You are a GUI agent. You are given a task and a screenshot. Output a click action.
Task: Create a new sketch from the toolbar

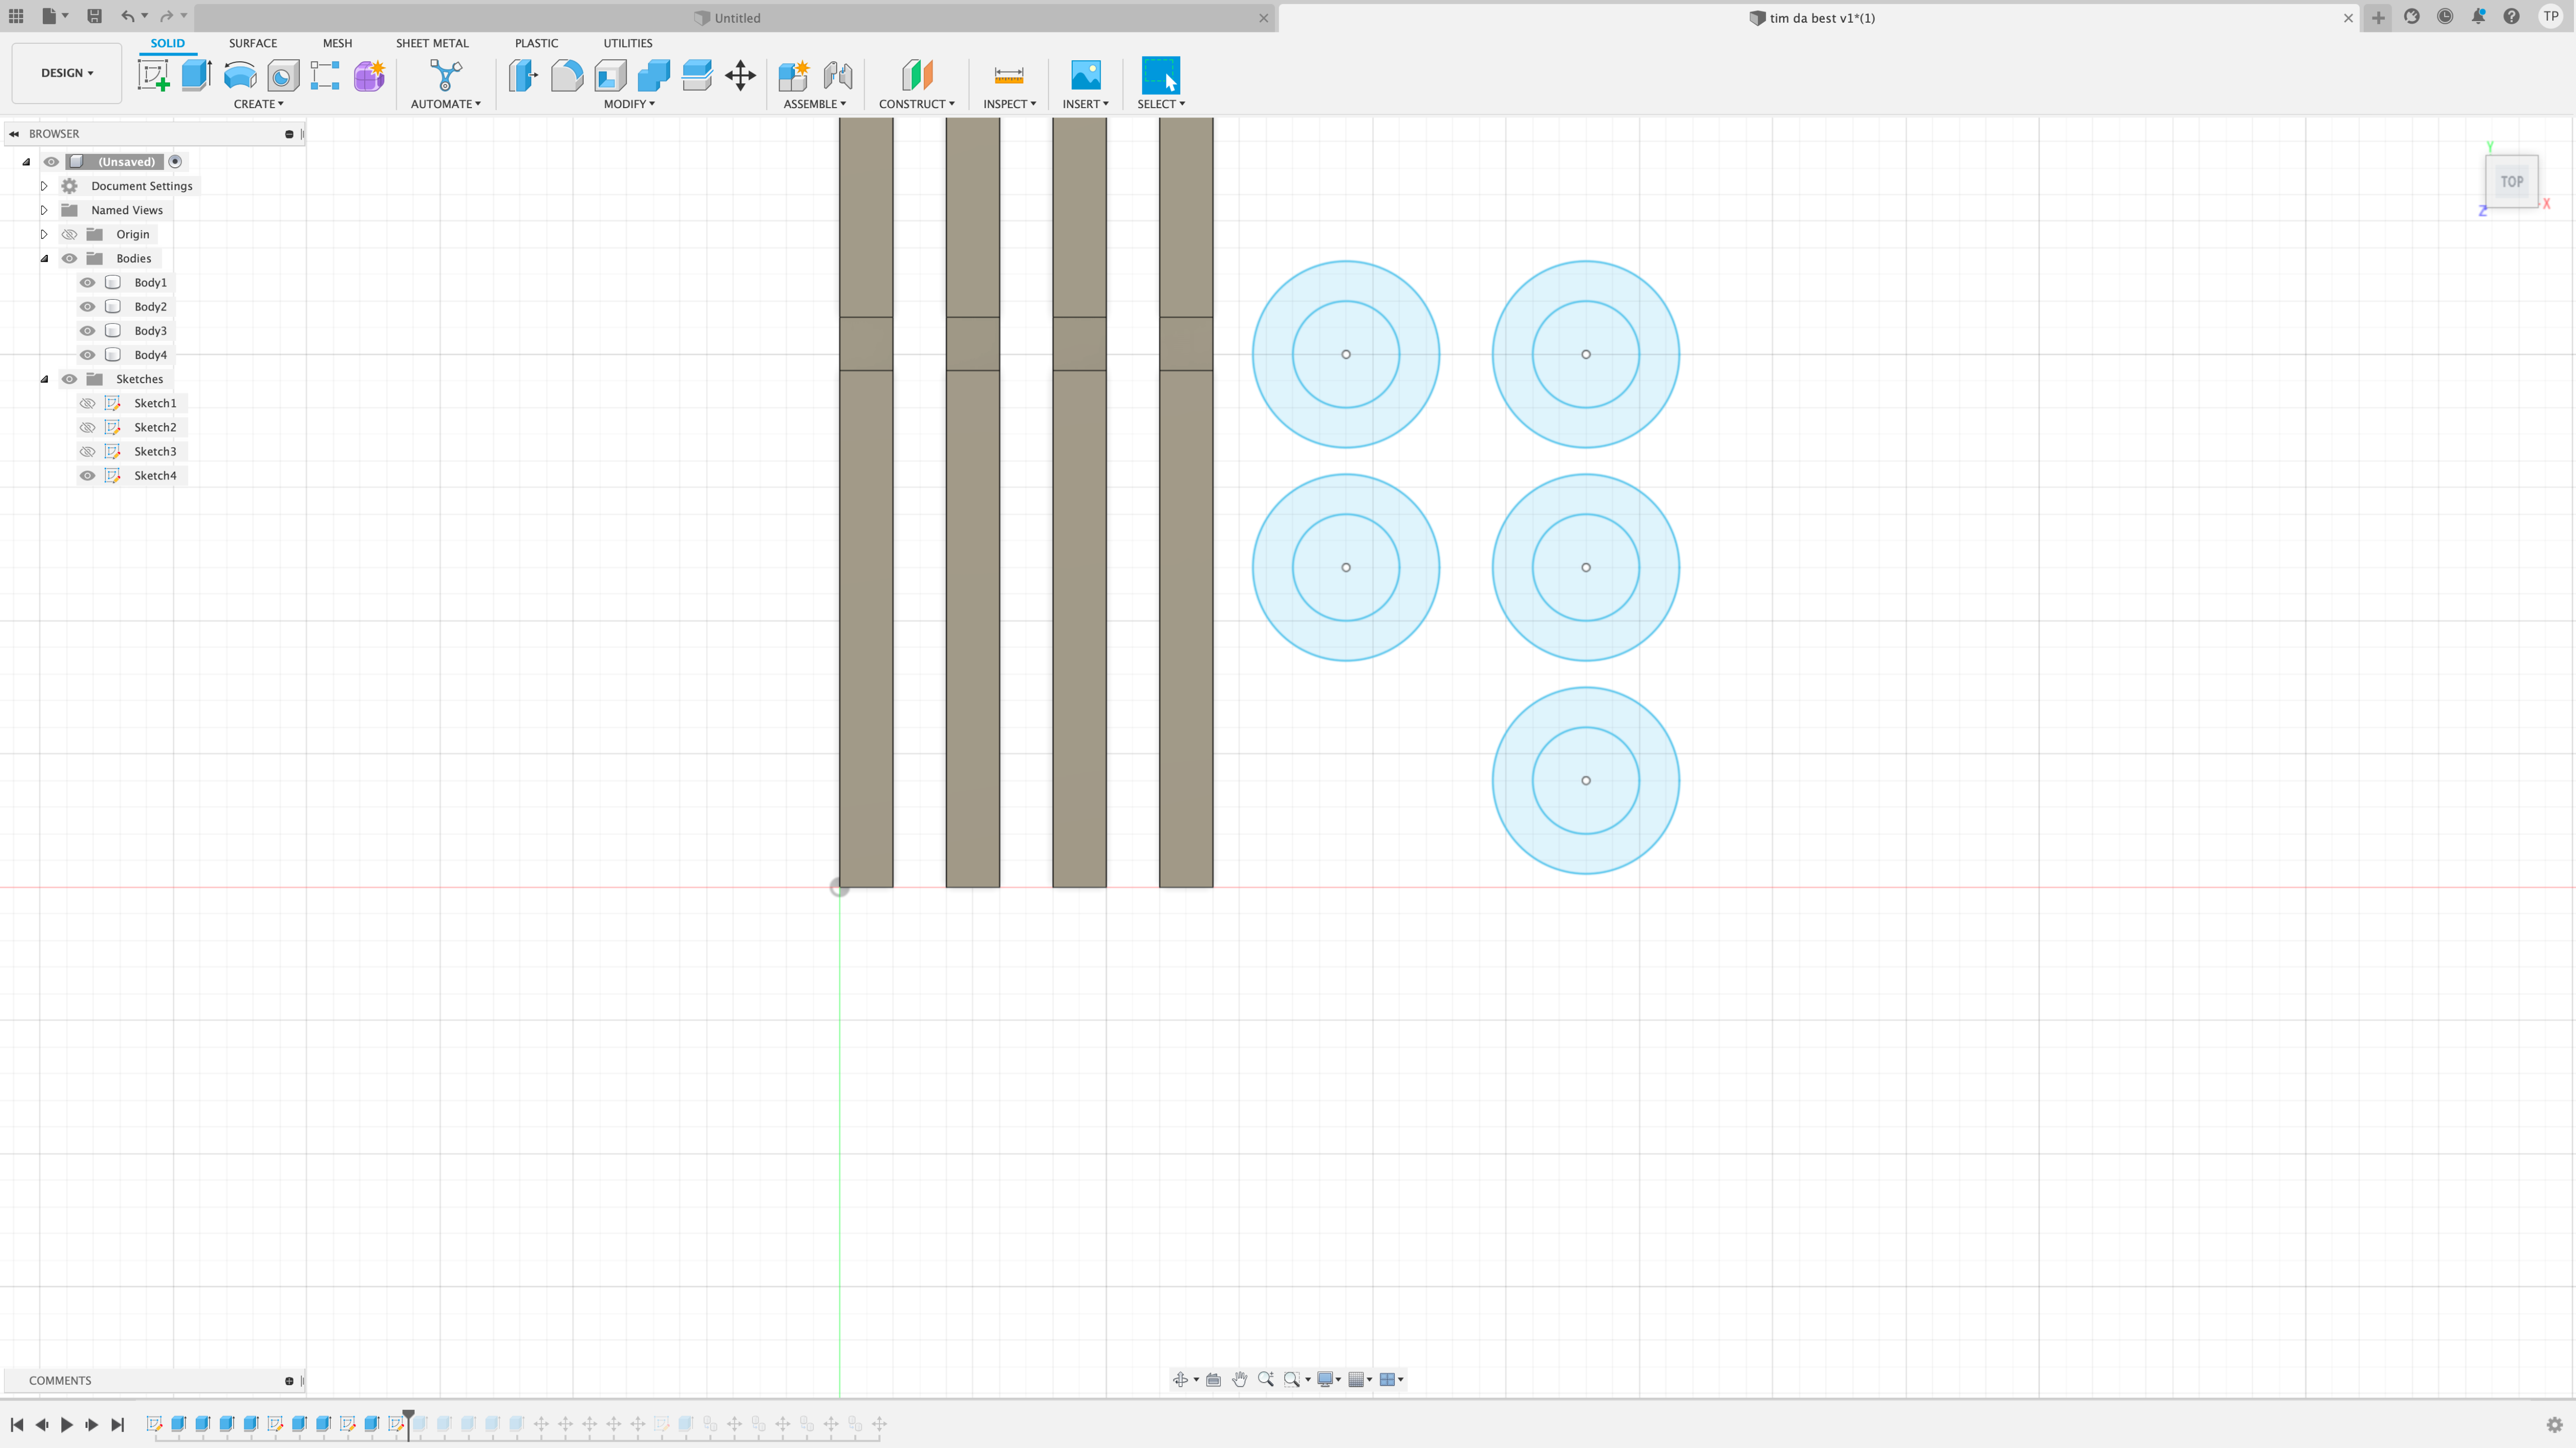point(153,75)
